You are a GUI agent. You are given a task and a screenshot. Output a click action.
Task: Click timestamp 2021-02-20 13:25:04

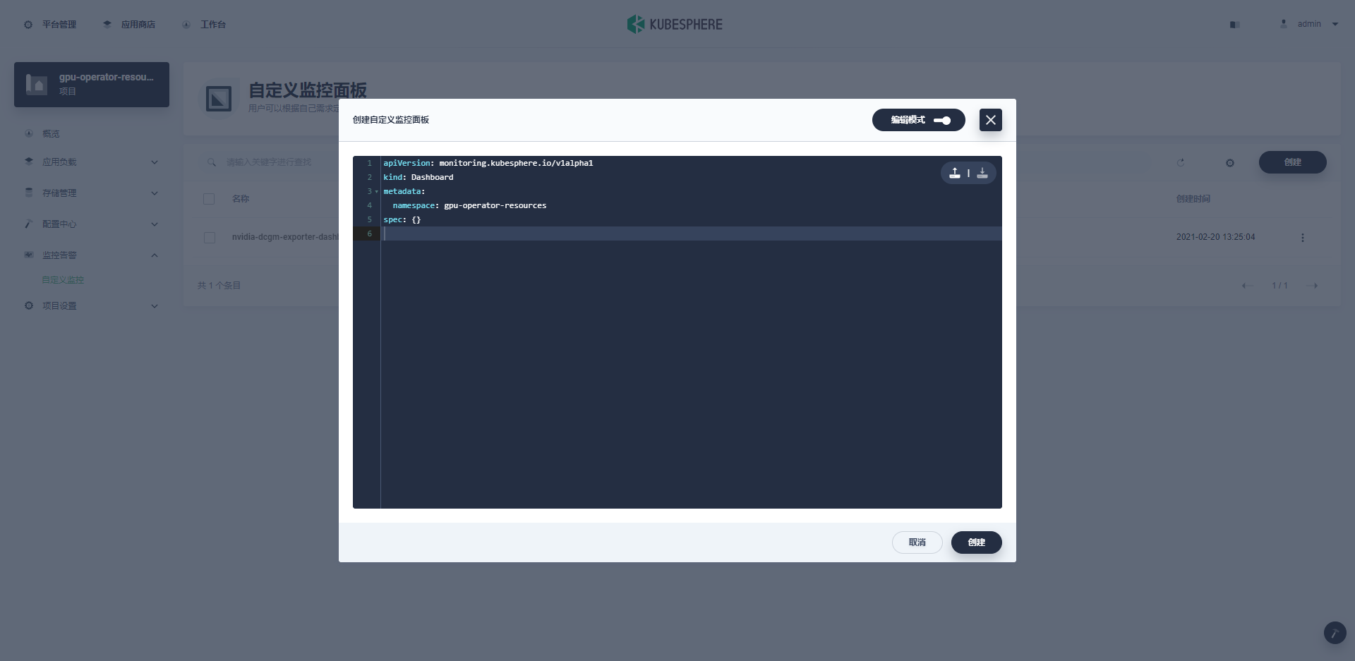coord(1215,237)
